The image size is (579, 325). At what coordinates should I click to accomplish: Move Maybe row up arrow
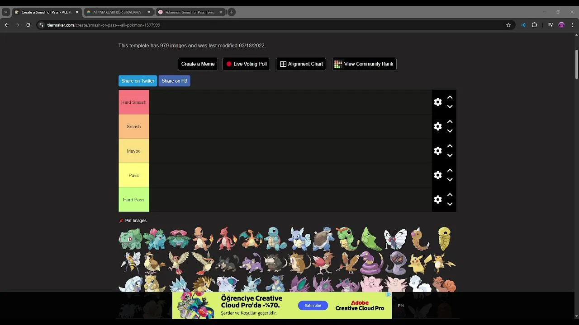450,146
